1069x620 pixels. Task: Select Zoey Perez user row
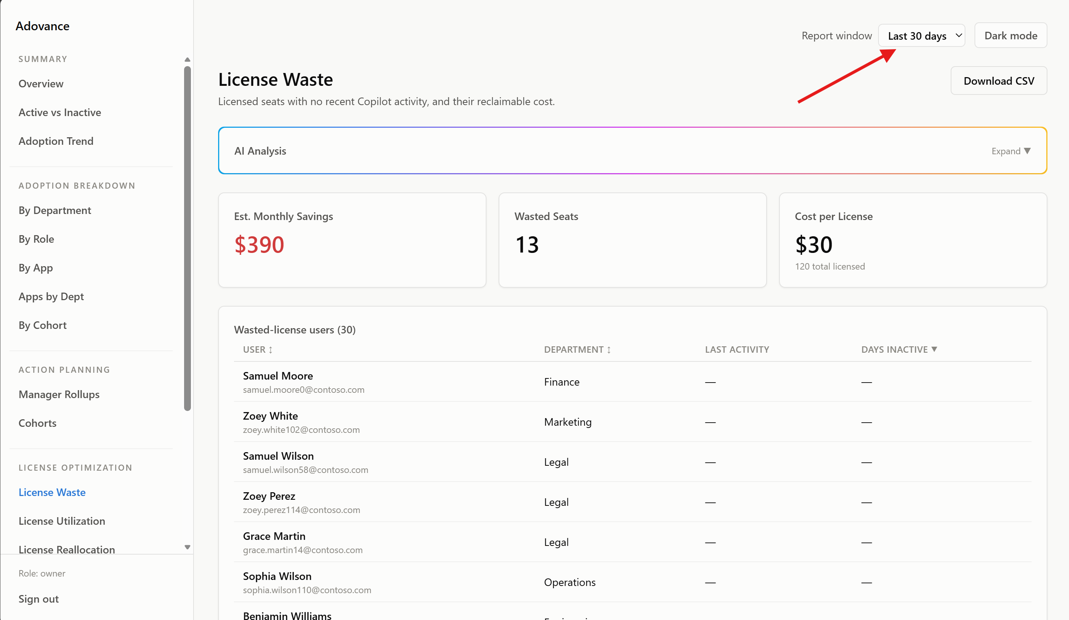pos(632,502)
